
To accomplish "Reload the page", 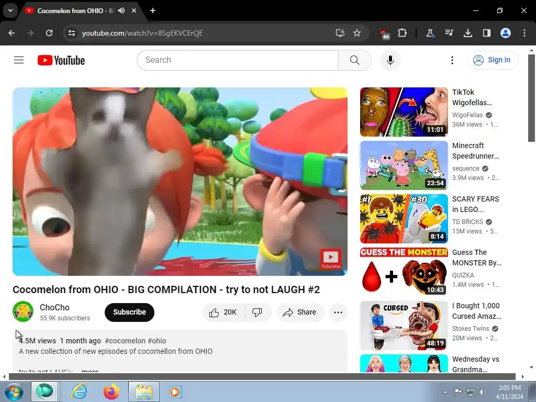I will (49, 33).
